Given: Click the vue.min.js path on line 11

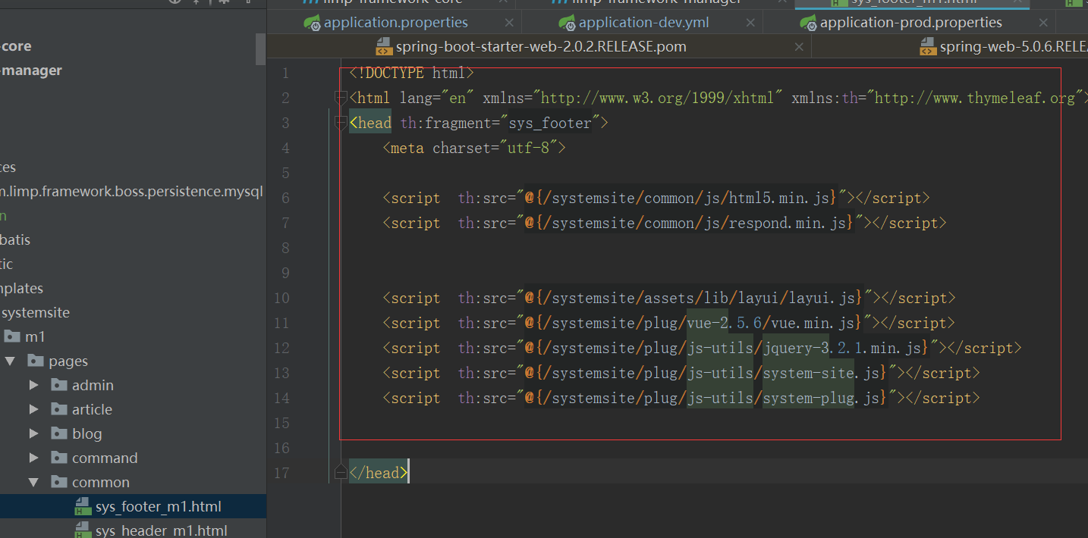Looking at the screenshot, I should point(693,323).
